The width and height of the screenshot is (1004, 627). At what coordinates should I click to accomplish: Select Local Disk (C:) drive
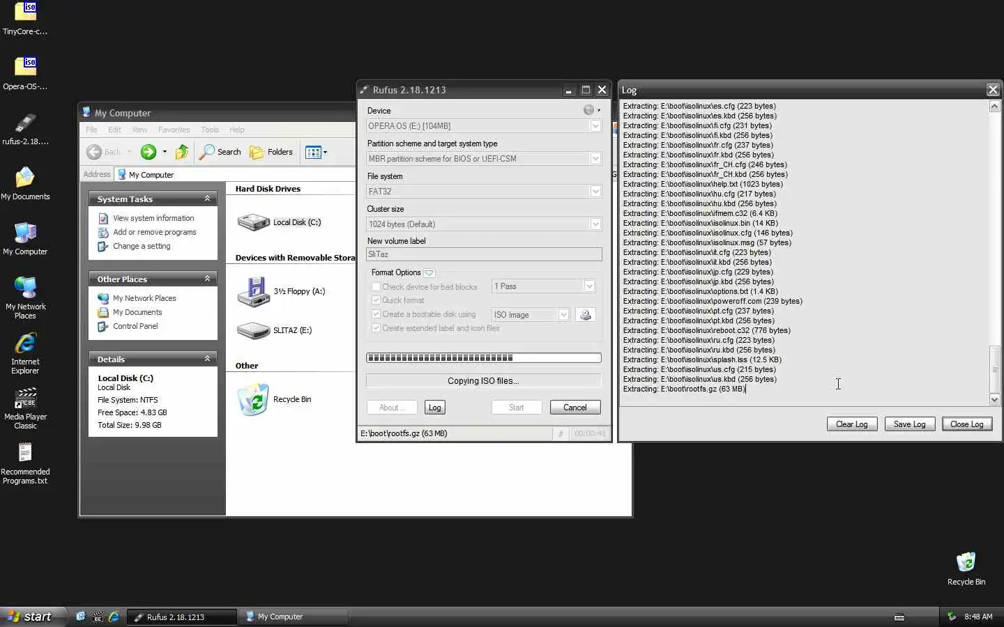280,222
